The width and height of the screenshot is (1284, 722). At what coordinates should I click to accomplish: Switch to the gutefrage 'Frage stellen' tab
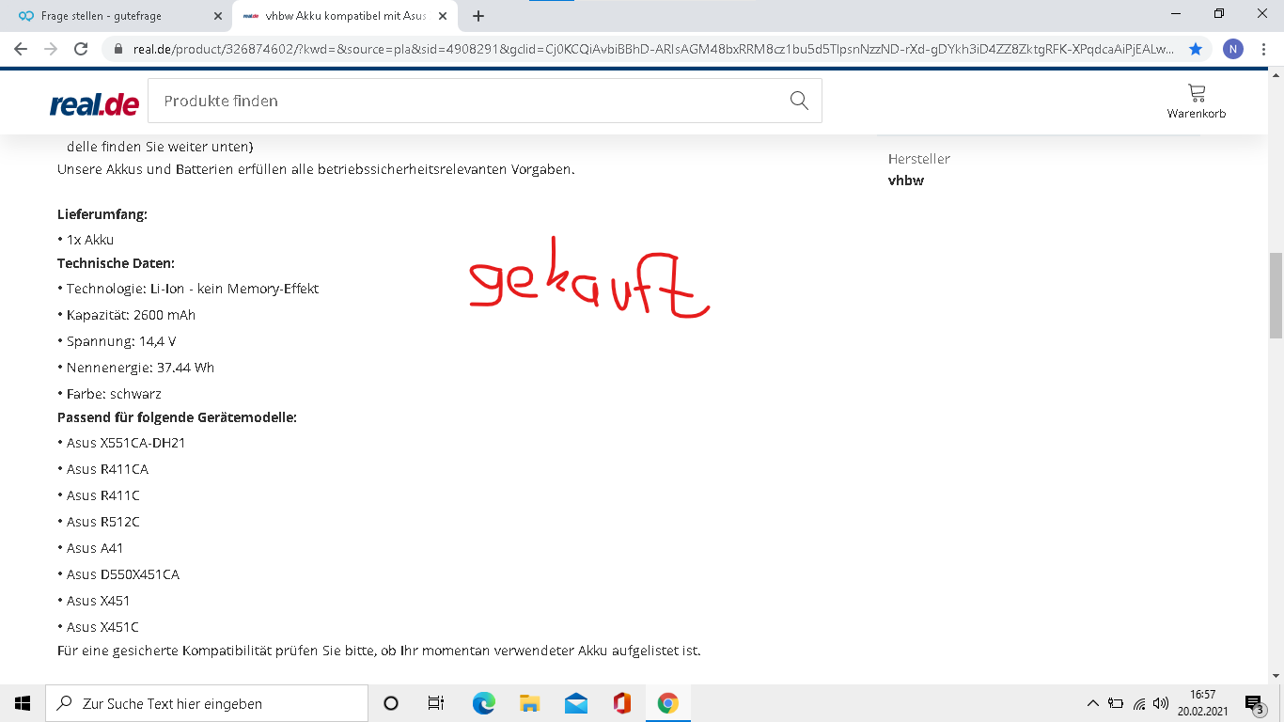[117, 16]
